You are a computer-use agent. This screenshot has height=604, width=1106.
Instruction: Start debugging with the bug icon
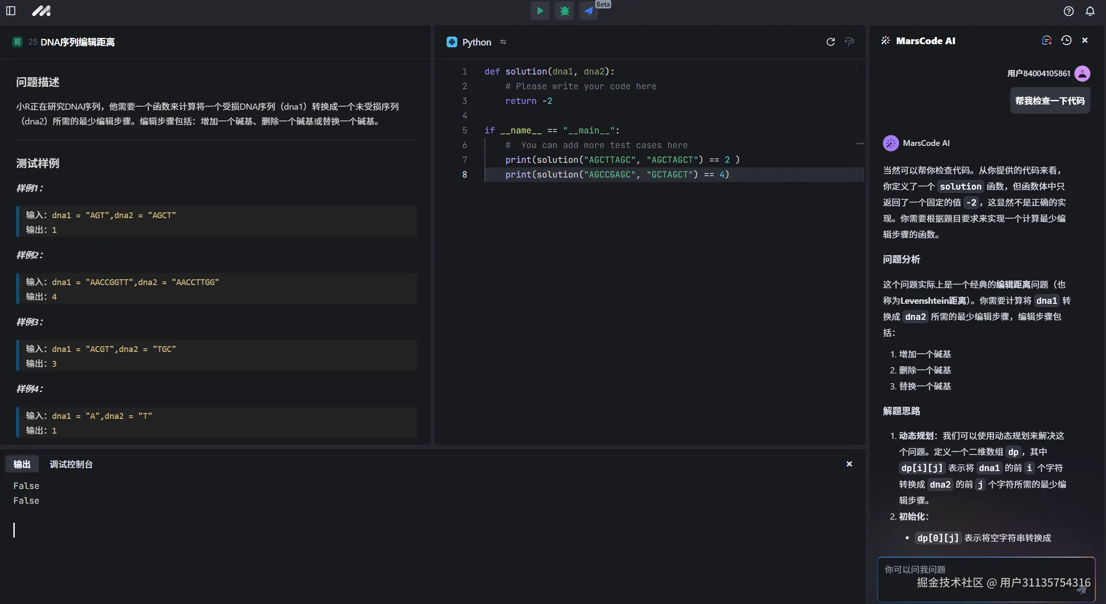(564, 11)
